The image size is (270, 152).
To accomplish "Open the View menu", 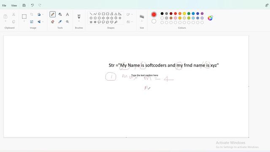I will (x=14, y=5).
